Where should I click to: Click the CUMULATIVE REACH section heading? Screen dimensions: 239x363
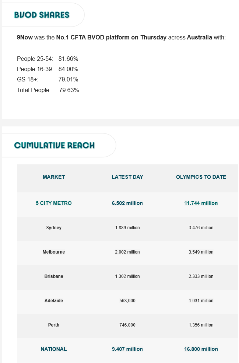tap(54, 145)
